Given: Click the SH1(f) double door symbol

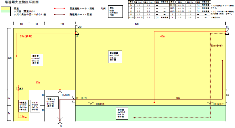Looking at the screenshot, I should click(210, 104).
